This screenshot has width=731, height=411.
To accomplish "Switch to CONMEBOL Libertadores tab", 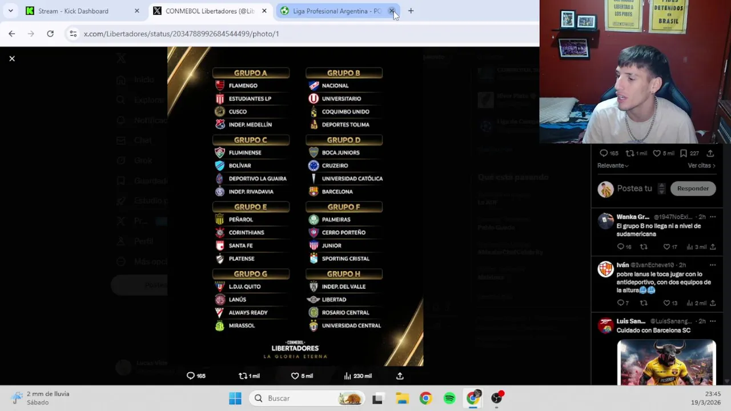I will tap(210, 11).
